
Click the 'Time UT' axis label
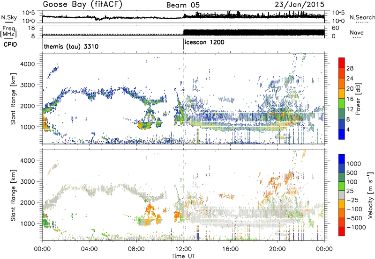[x=183, y=256]
